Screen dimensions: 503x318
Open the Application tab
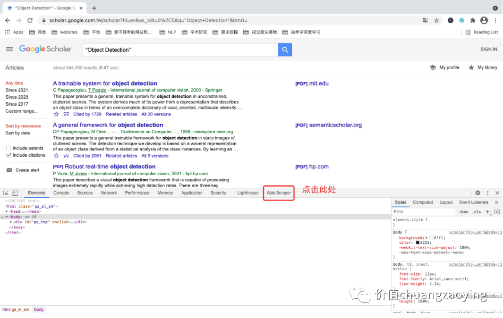pos(192,193)
